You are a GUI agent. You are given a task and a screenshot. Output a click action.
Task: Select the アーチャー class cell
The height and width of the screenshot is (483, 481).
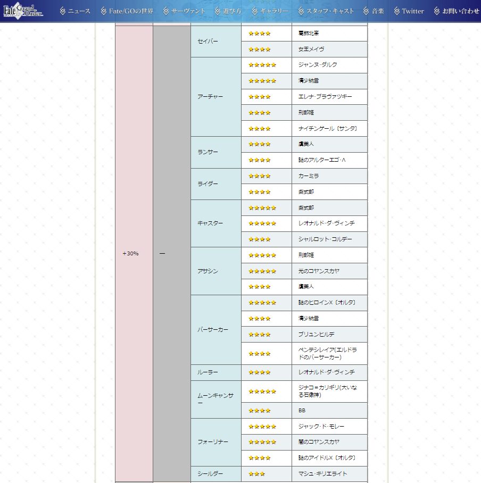[215, 97]
